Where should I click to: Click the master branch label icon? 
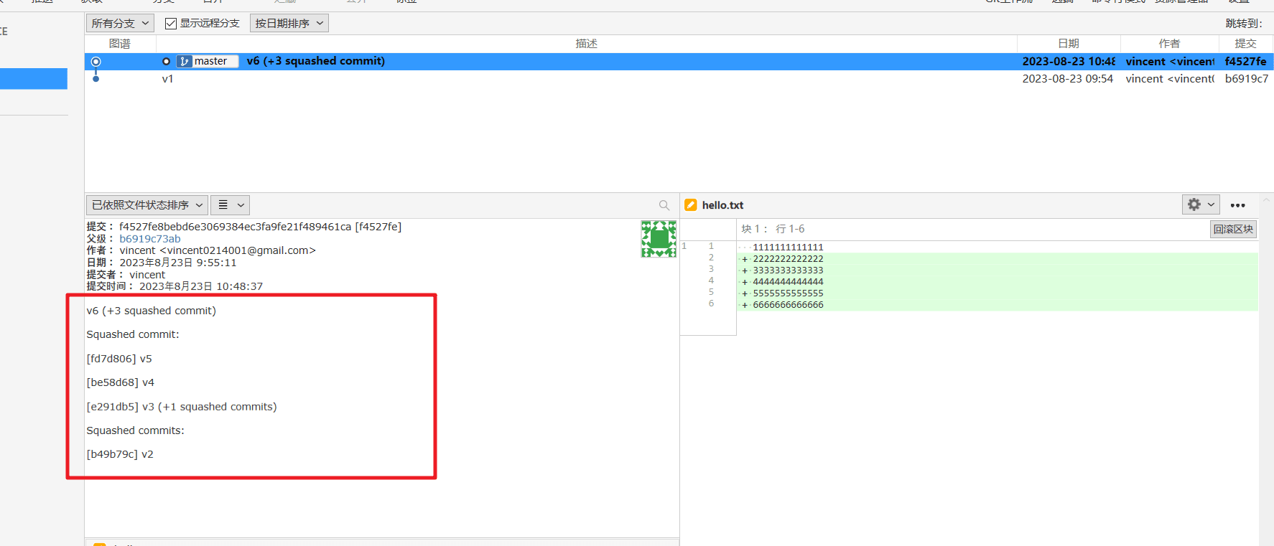point(185,62)
